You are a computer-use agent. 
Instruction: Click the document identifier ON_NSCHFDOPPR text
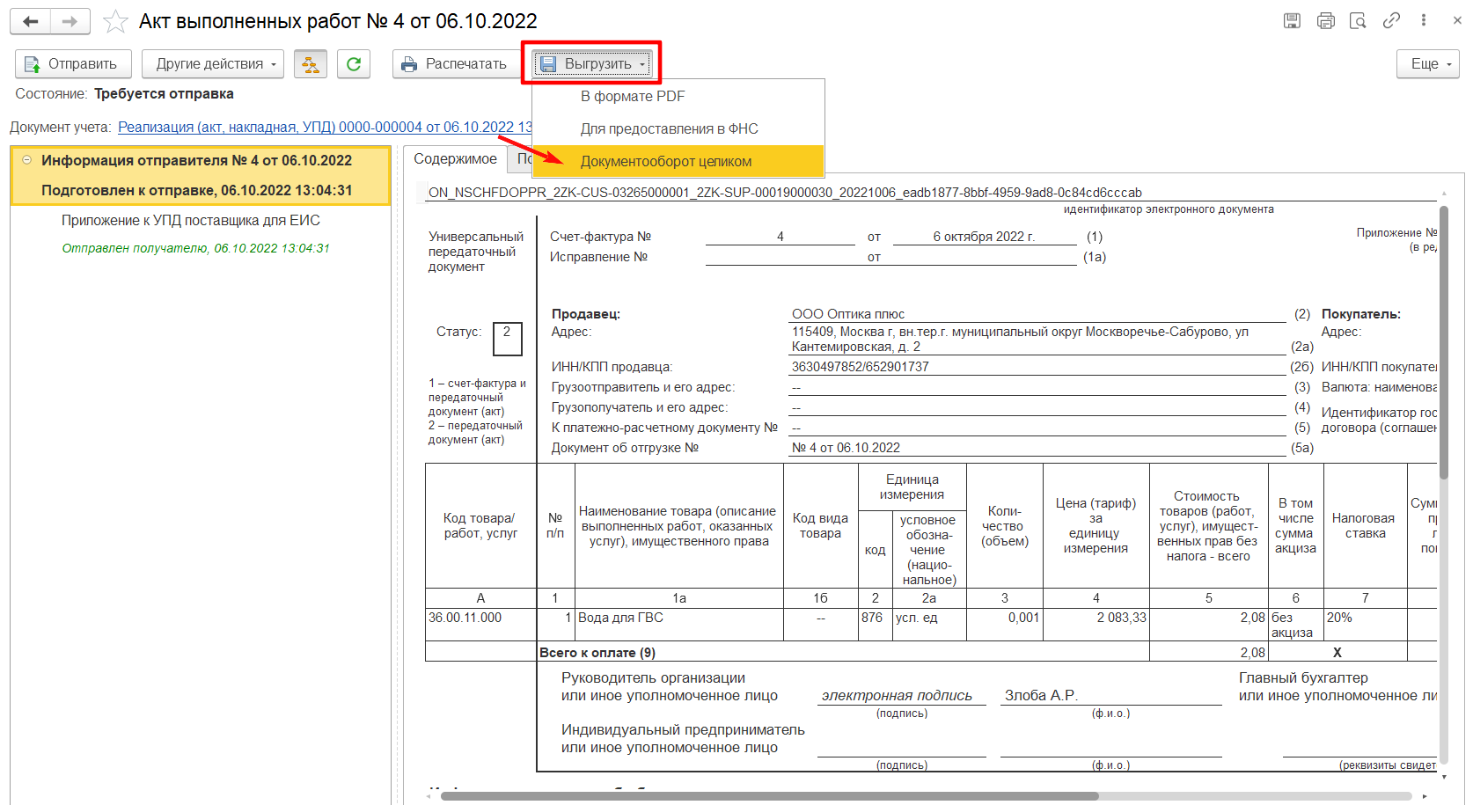(785, 193)
